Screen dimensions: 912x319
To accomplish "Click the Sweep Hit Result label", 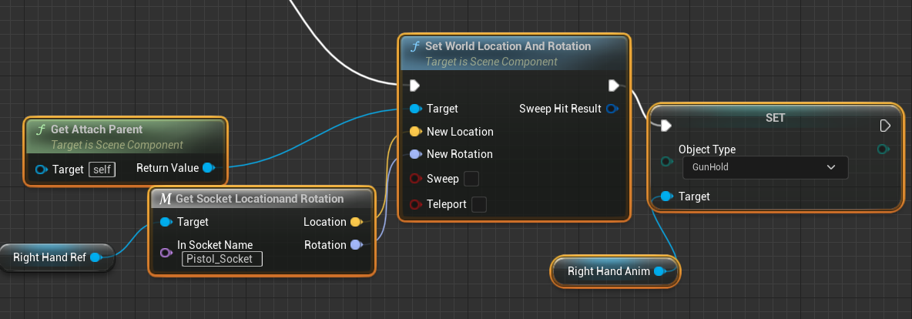I will 560,109.
